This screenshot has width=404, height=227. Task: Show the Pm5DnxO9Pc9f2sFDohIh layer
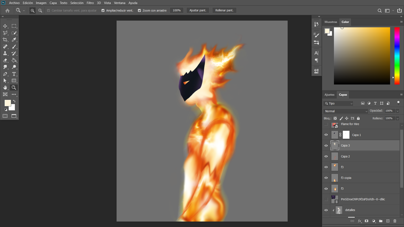326,199
